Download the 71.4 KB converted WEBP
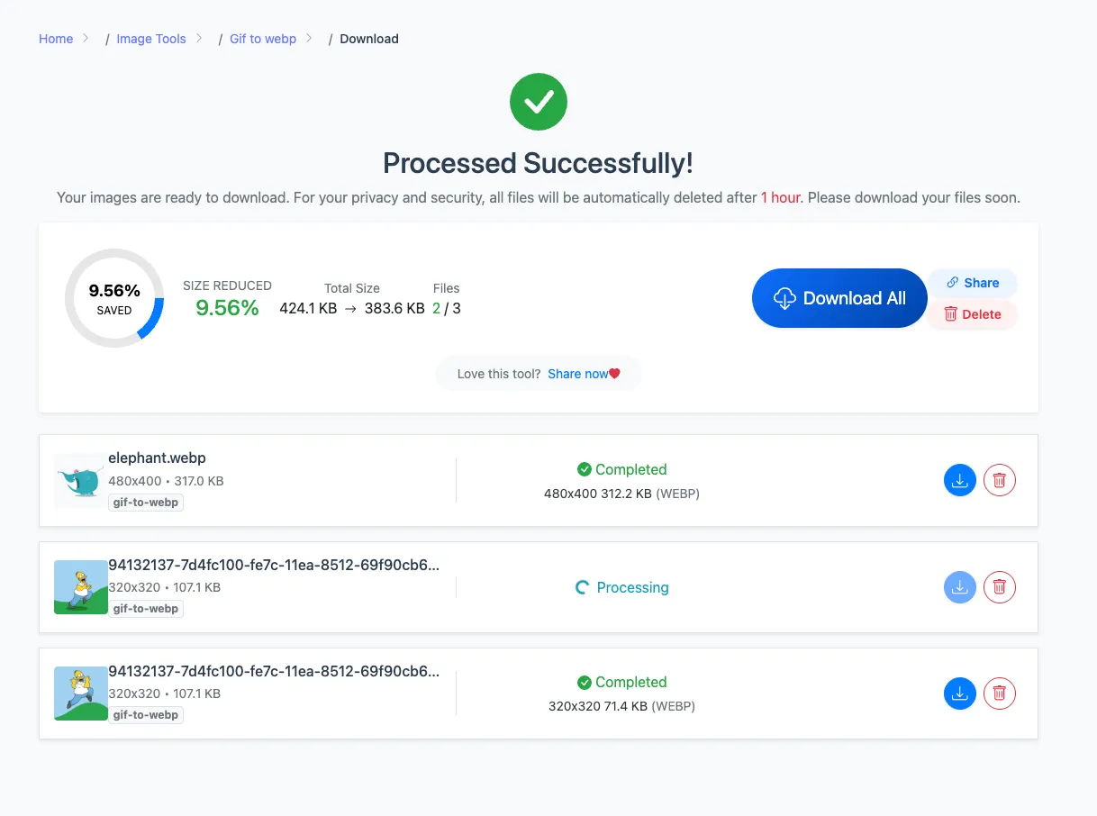The image size is (1097, 816). pyautogui.click(x=960, y=694)
